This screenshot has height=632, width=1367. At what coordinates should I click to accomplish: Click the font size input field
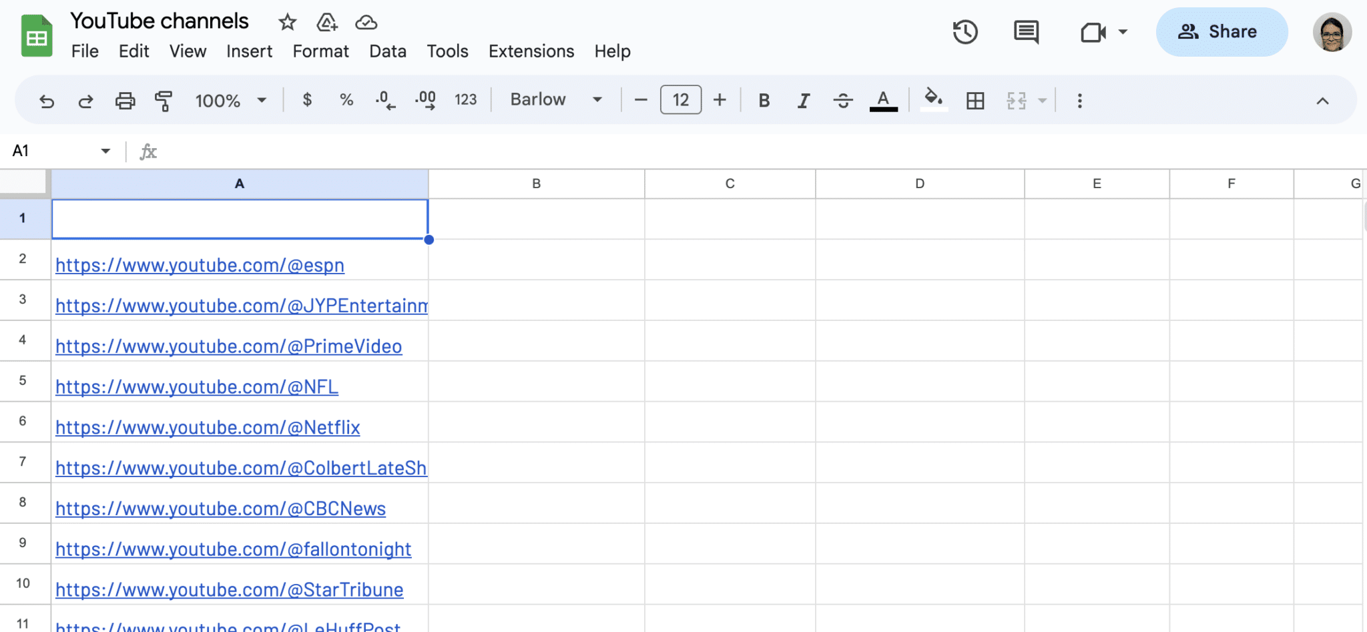pyautogui.click(x=680, y=100)
